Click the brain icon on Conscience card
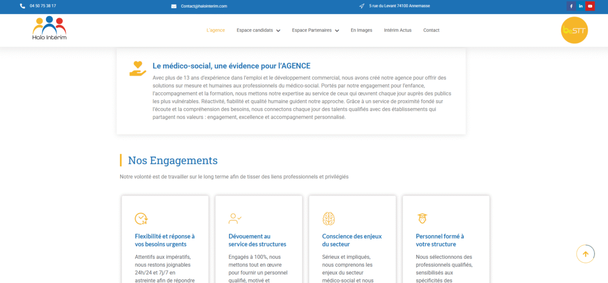608x283 pixels. pos(329,218)
